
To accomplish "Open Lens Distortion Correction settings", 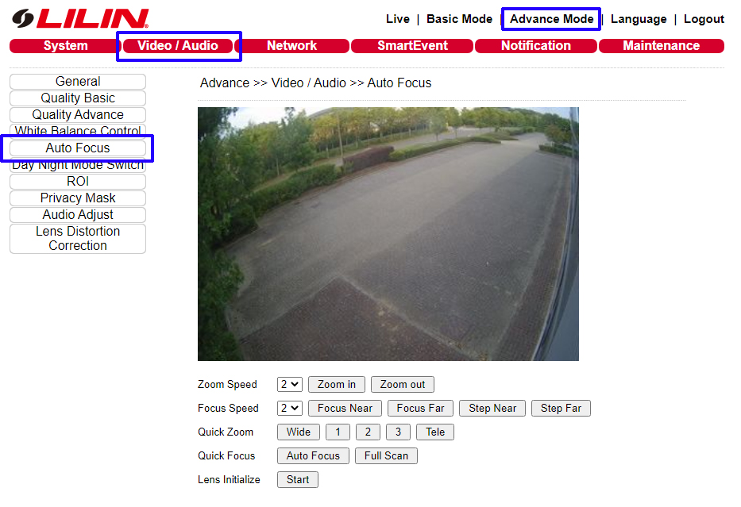I will 78,238.
